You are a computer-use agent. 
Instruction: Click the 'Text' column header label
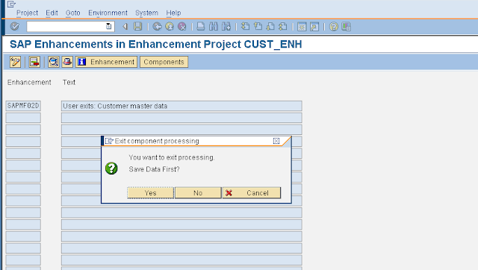pyautogui.click(x=69, y=82)
